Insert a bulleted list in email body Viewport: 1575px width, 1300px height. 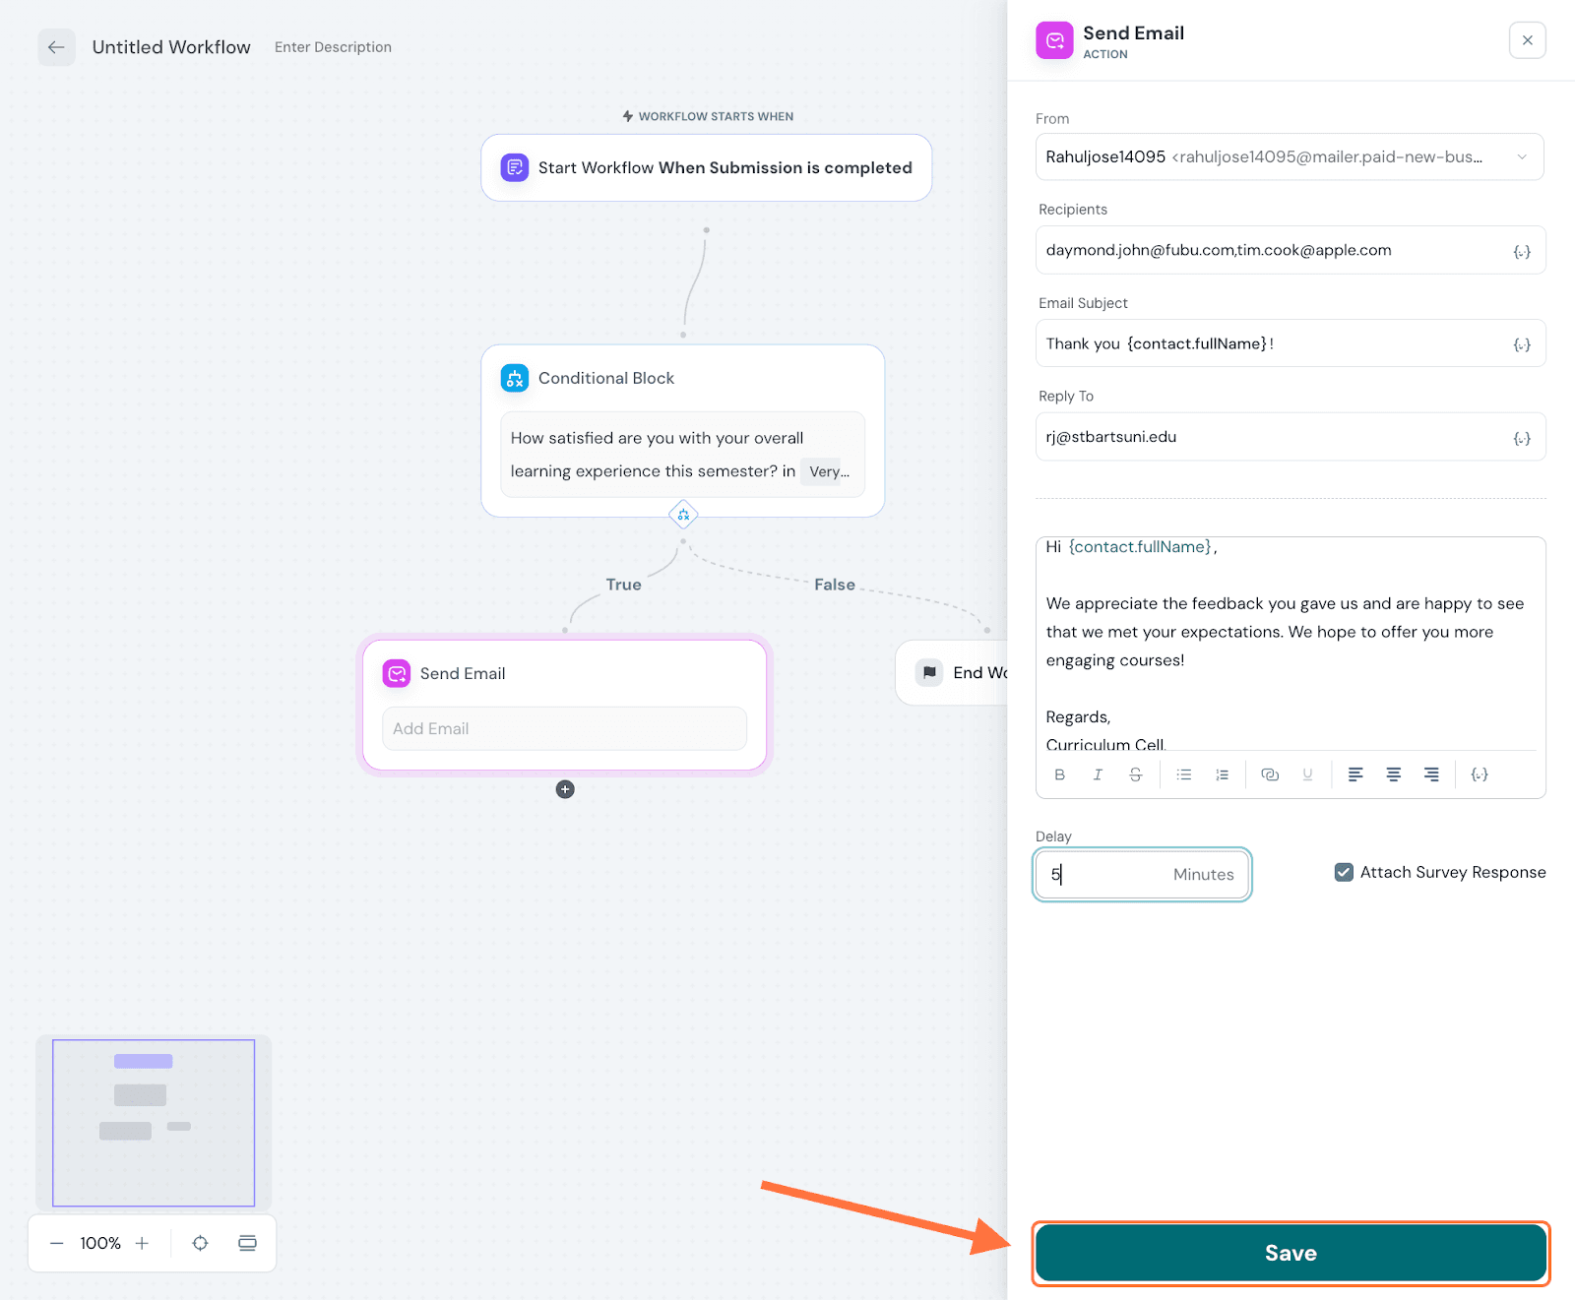(1184, 774)
